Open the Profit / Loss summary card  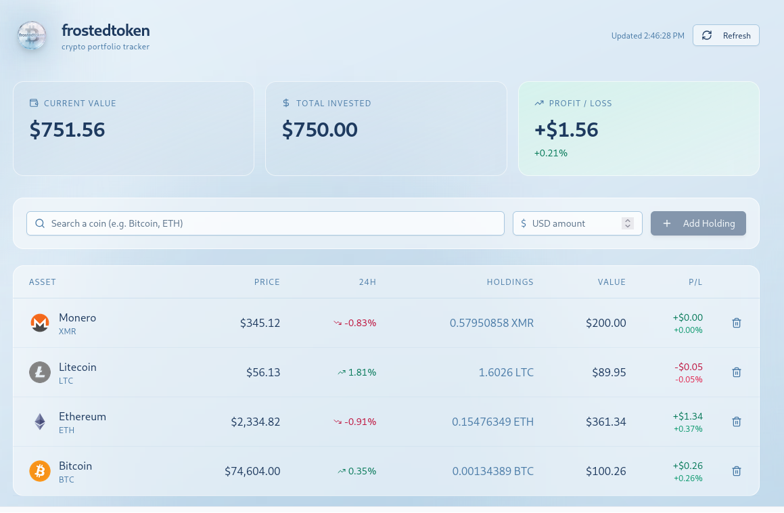tap(639, 129)
